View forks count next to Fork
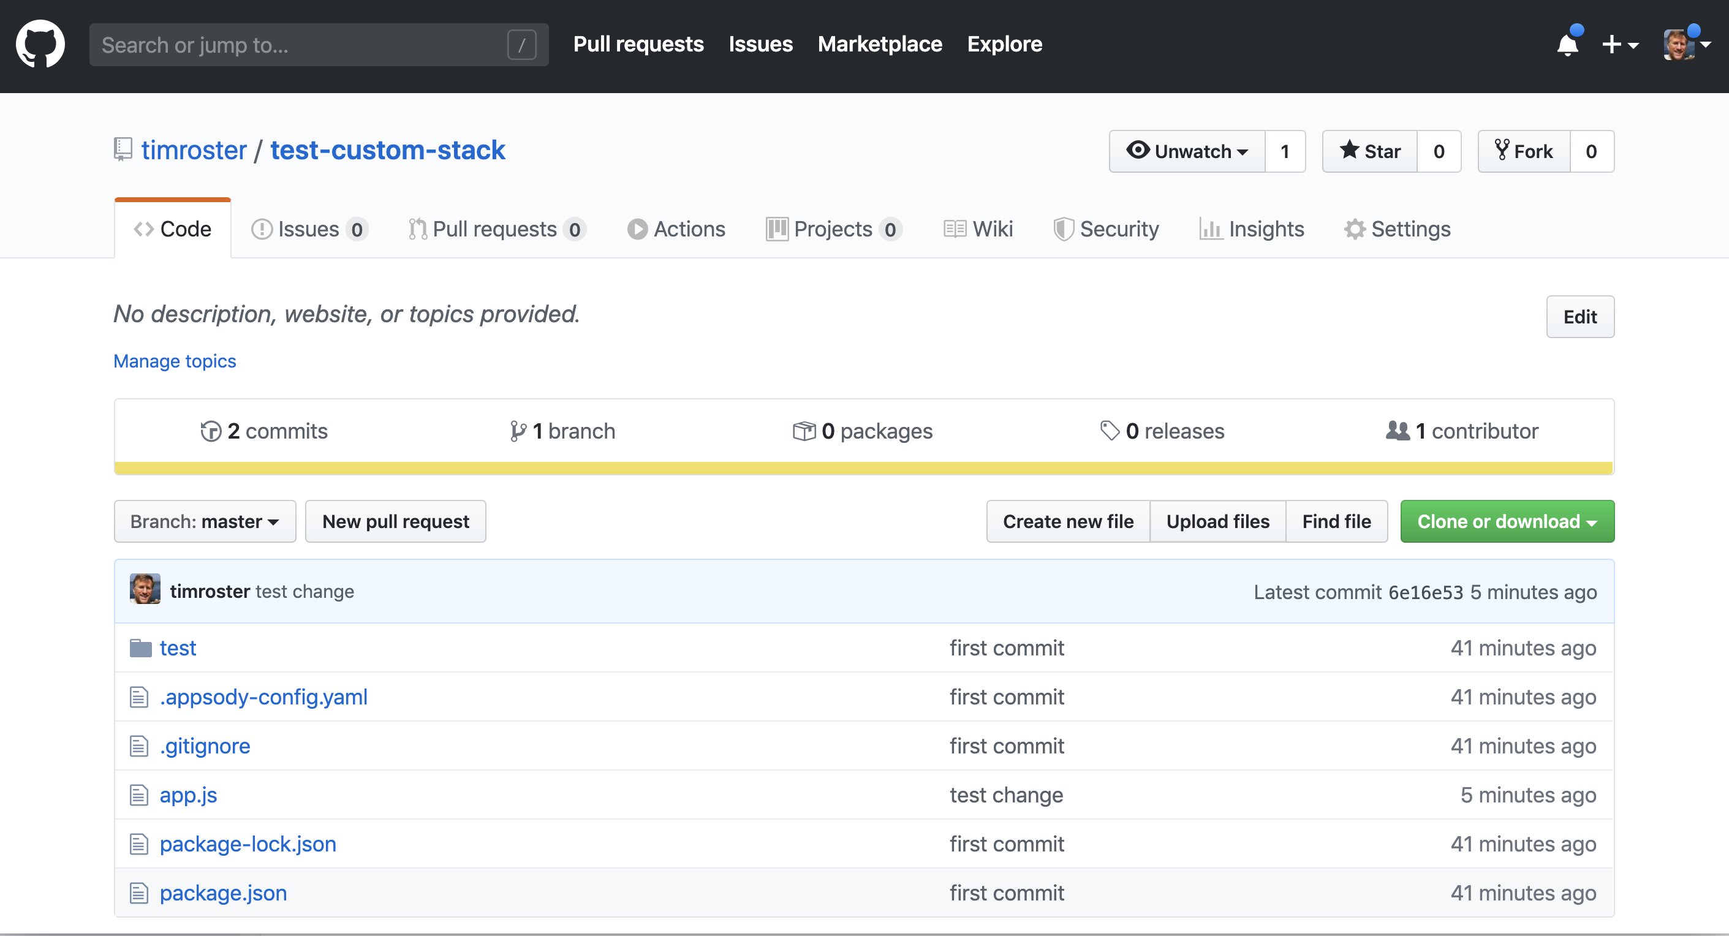The width and height of the screenshot is (1729, 936). 1591,151
